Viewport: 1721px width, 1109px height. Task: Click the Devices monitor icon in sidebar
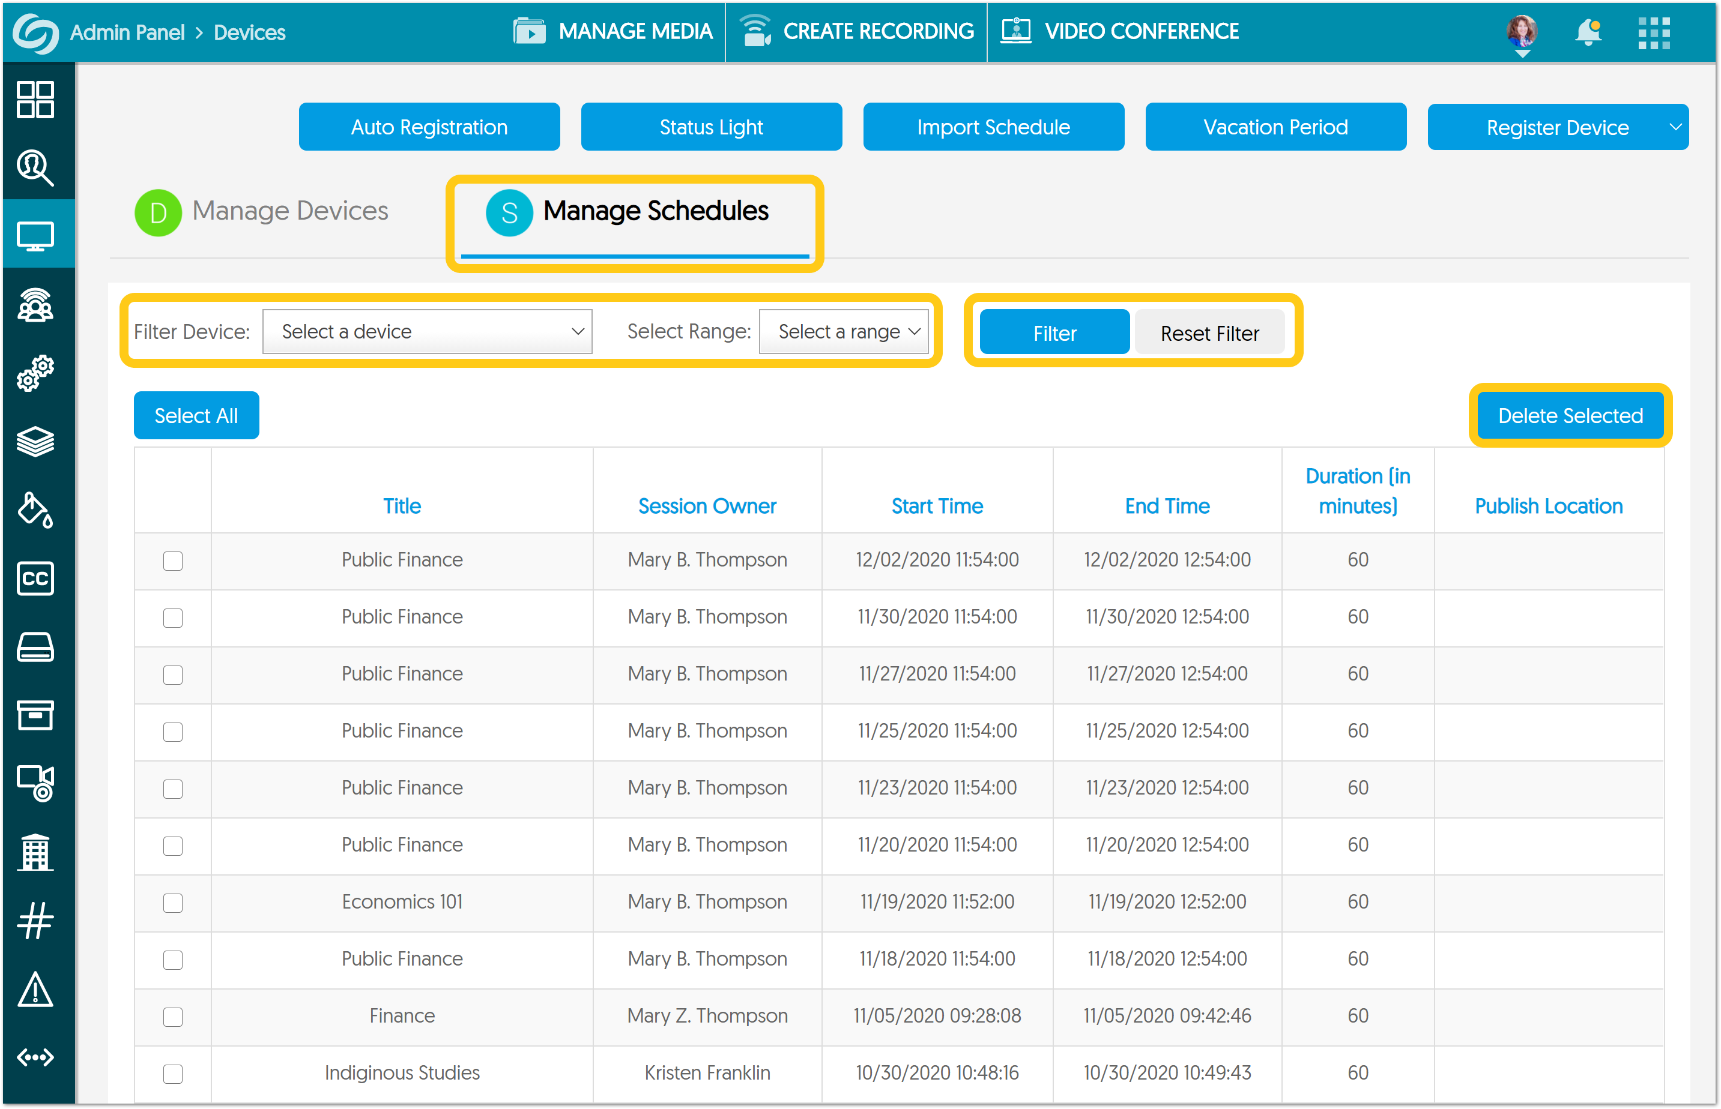[x=35, y=235]
